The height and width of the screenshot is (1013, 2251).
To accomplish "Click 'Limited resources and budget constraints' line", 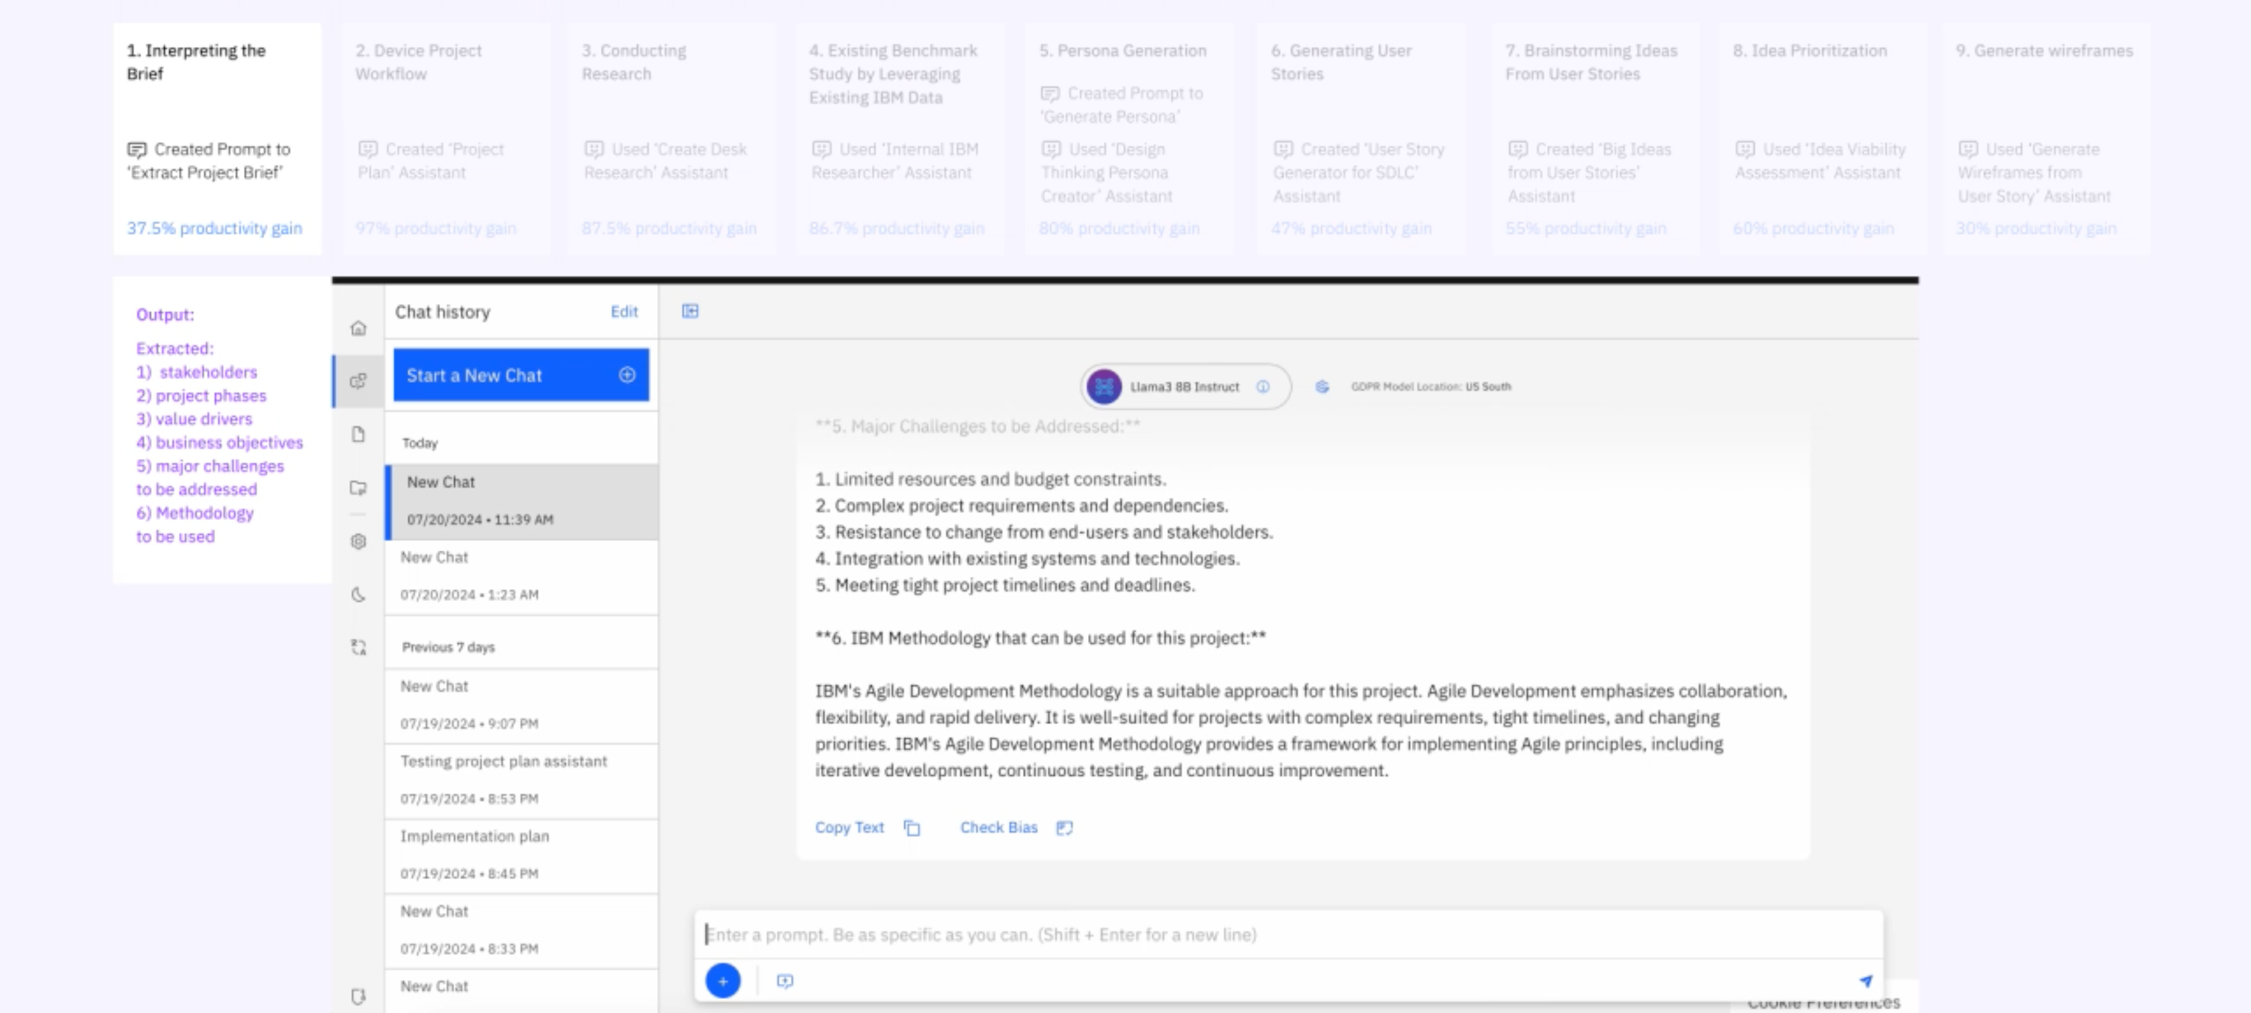I will pos(991,479).
